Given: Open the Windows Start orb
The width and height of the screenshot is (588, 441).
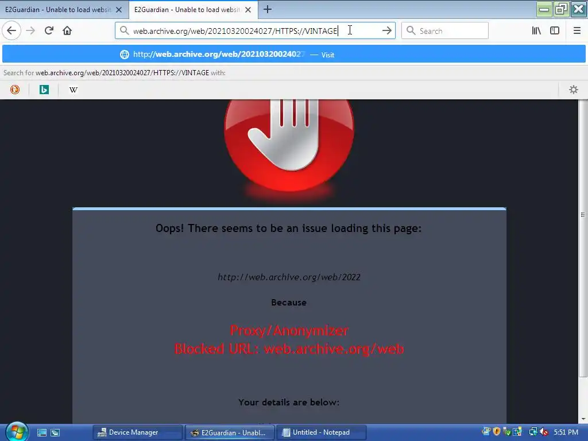Looking at the screenshot, I should pyautogui.click(x=16, y=432).
